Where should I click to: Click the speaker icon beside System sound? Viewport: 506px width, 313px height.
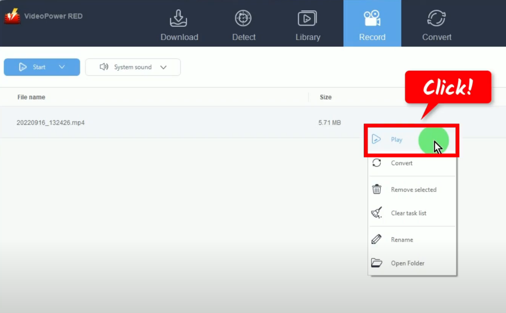coord(104,67)
